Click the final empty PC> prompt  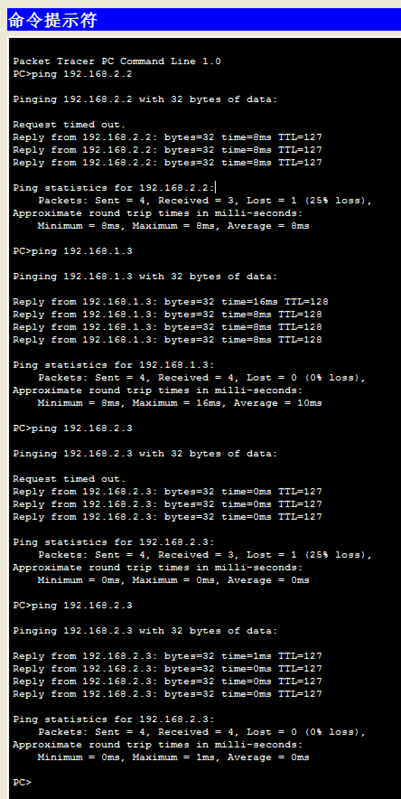[23, 782]
